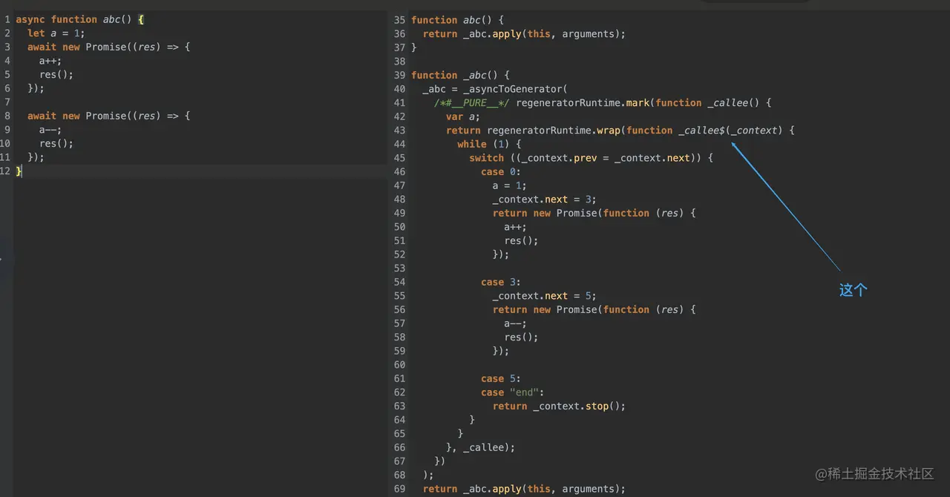Click "function abc() {" on line 35
The image size is (950, 497).
pyautogui.click(x=457, y=20)
